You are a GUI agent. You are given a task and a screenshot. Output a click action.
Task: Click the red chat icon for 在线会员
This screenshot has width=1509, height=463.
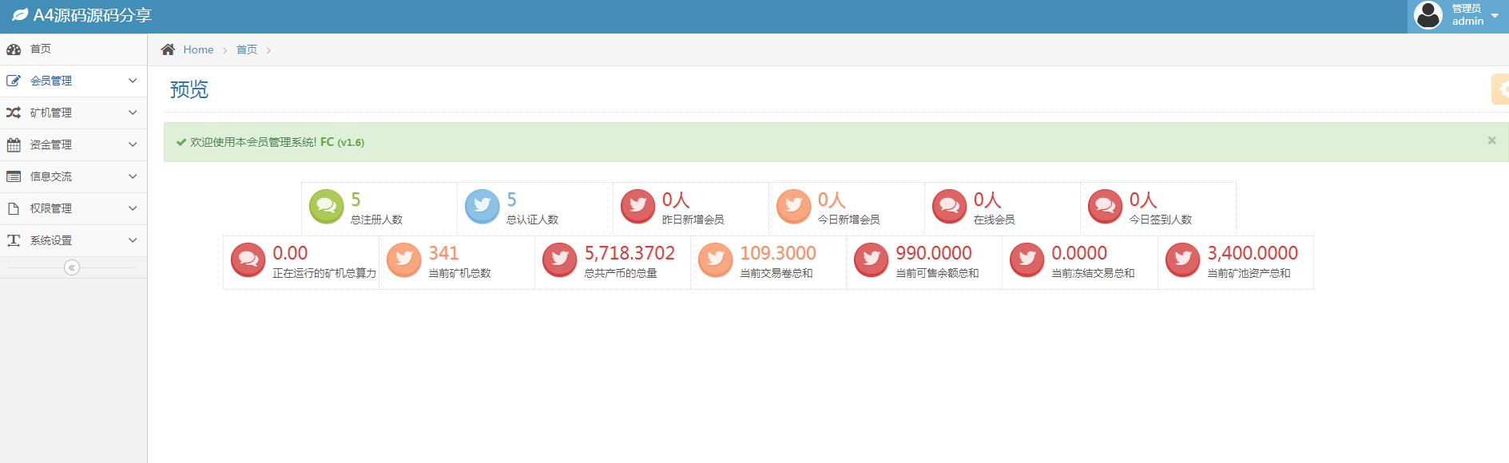[949, 207]
